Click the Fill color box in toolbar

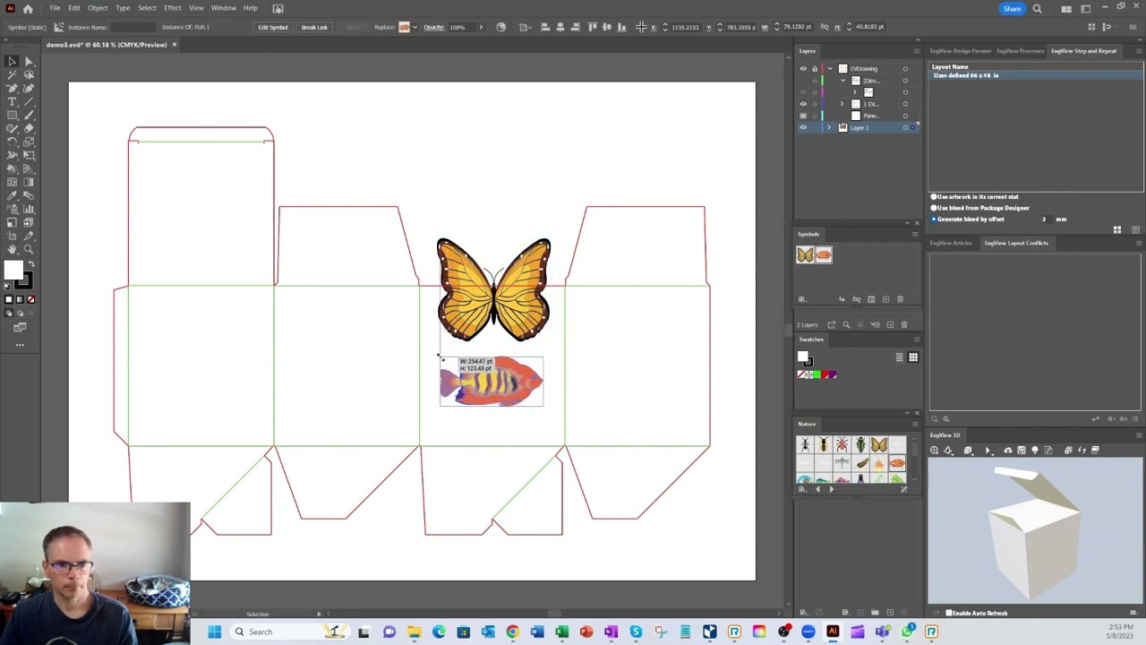point(13,270)
